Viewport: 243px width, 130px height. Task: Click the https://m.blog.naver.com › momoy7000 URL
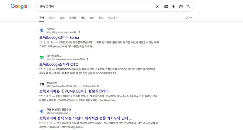pyautogui.click(x=66, y=59)
